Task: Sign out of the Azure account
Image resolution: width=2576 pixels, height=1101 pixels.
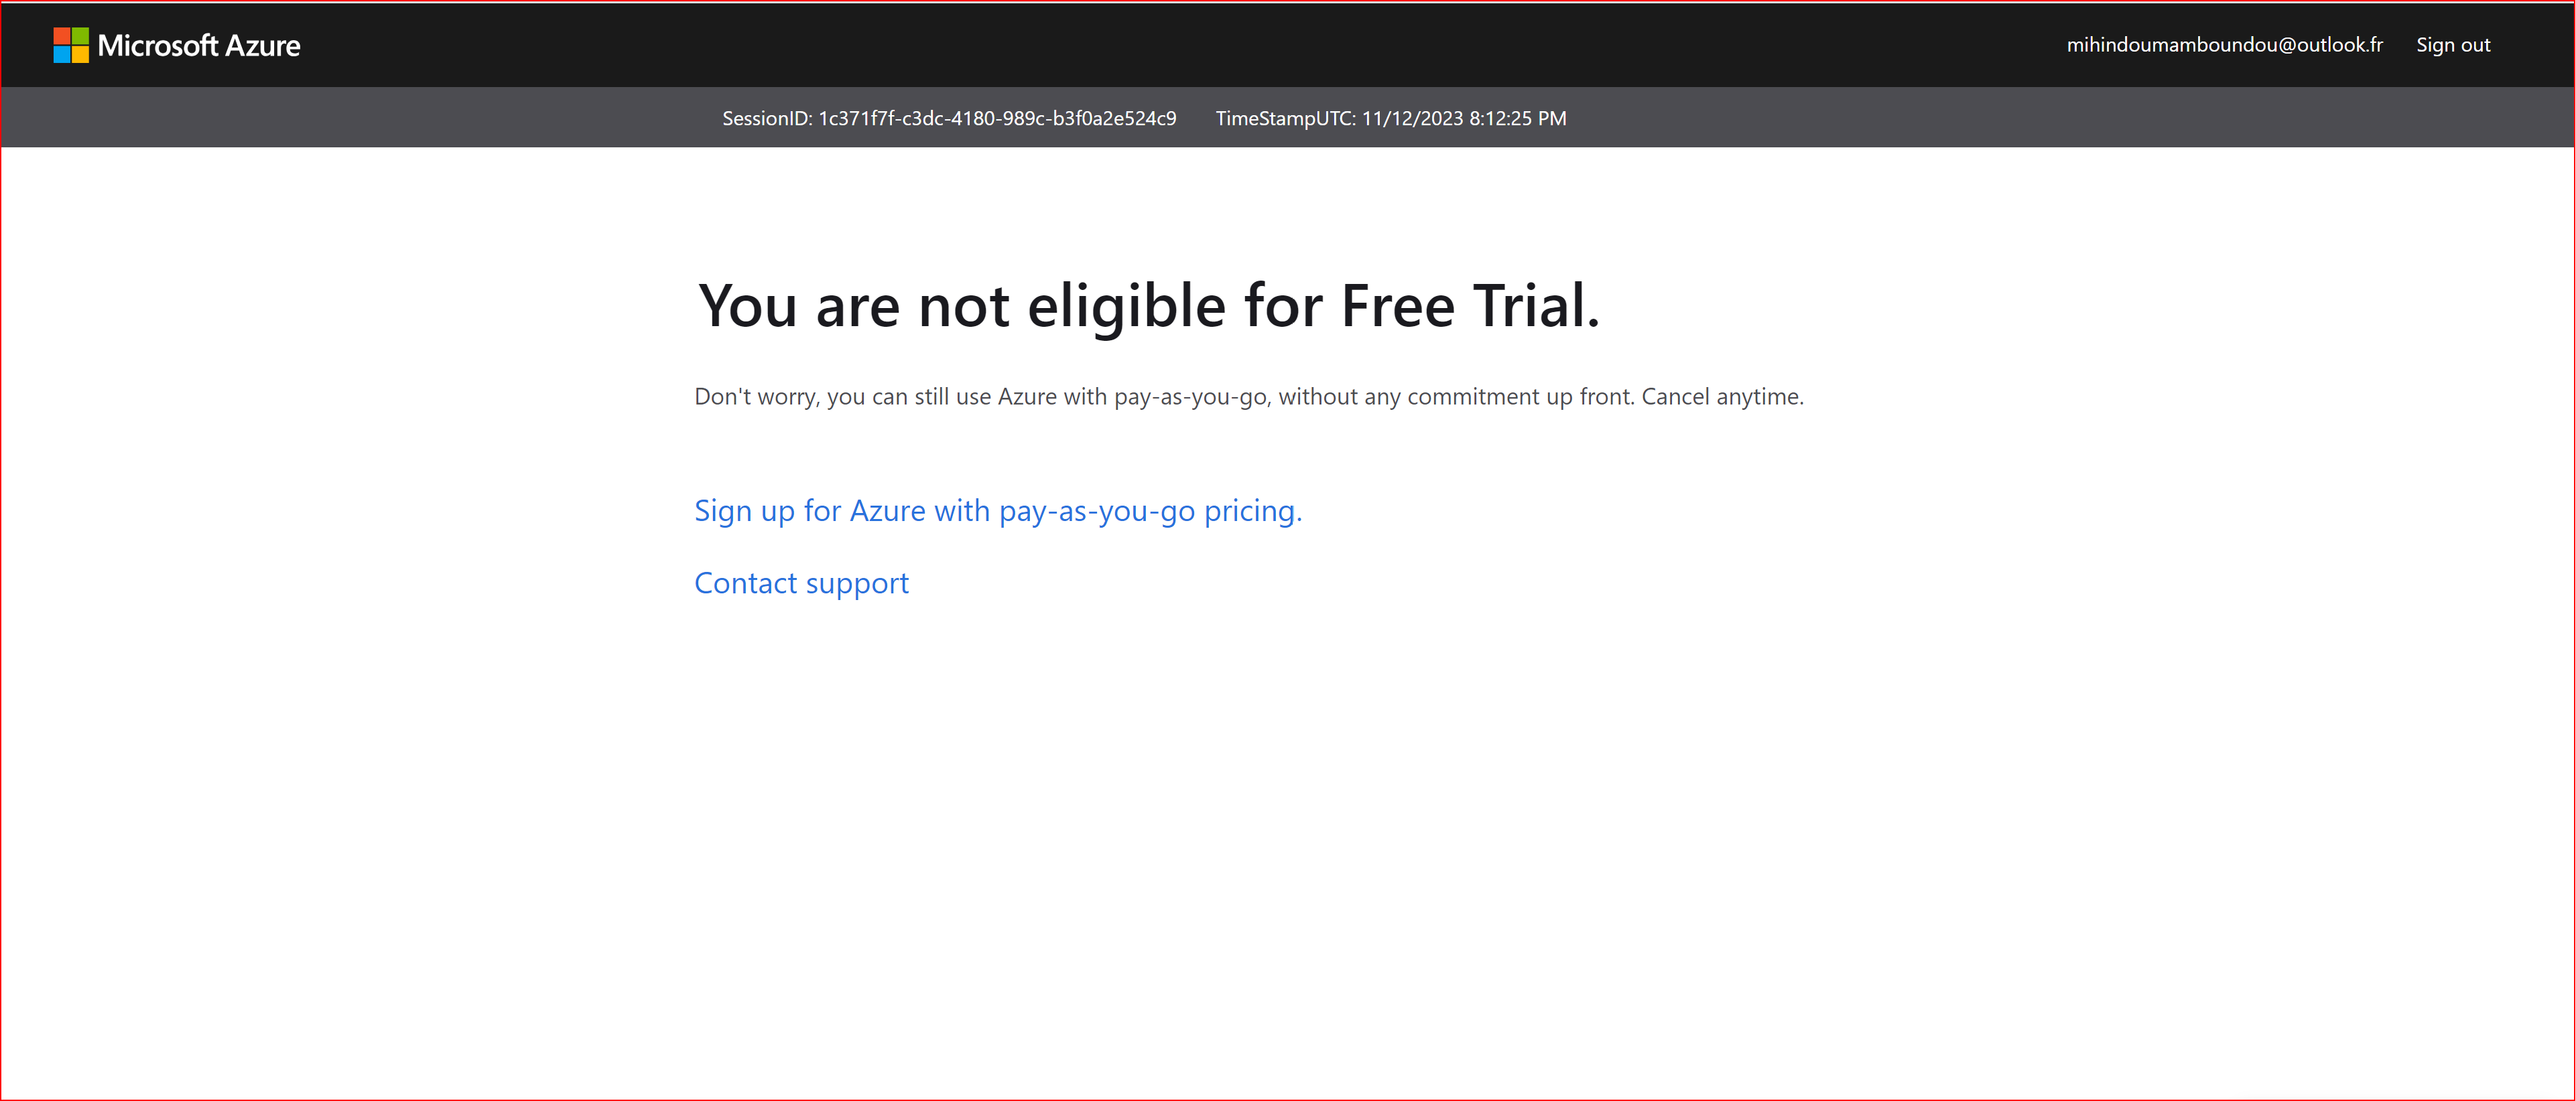Action: click(2452, 45)
